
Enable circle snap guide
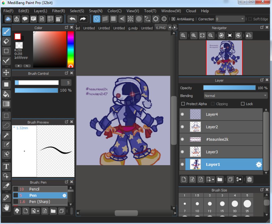pos(139,19)
